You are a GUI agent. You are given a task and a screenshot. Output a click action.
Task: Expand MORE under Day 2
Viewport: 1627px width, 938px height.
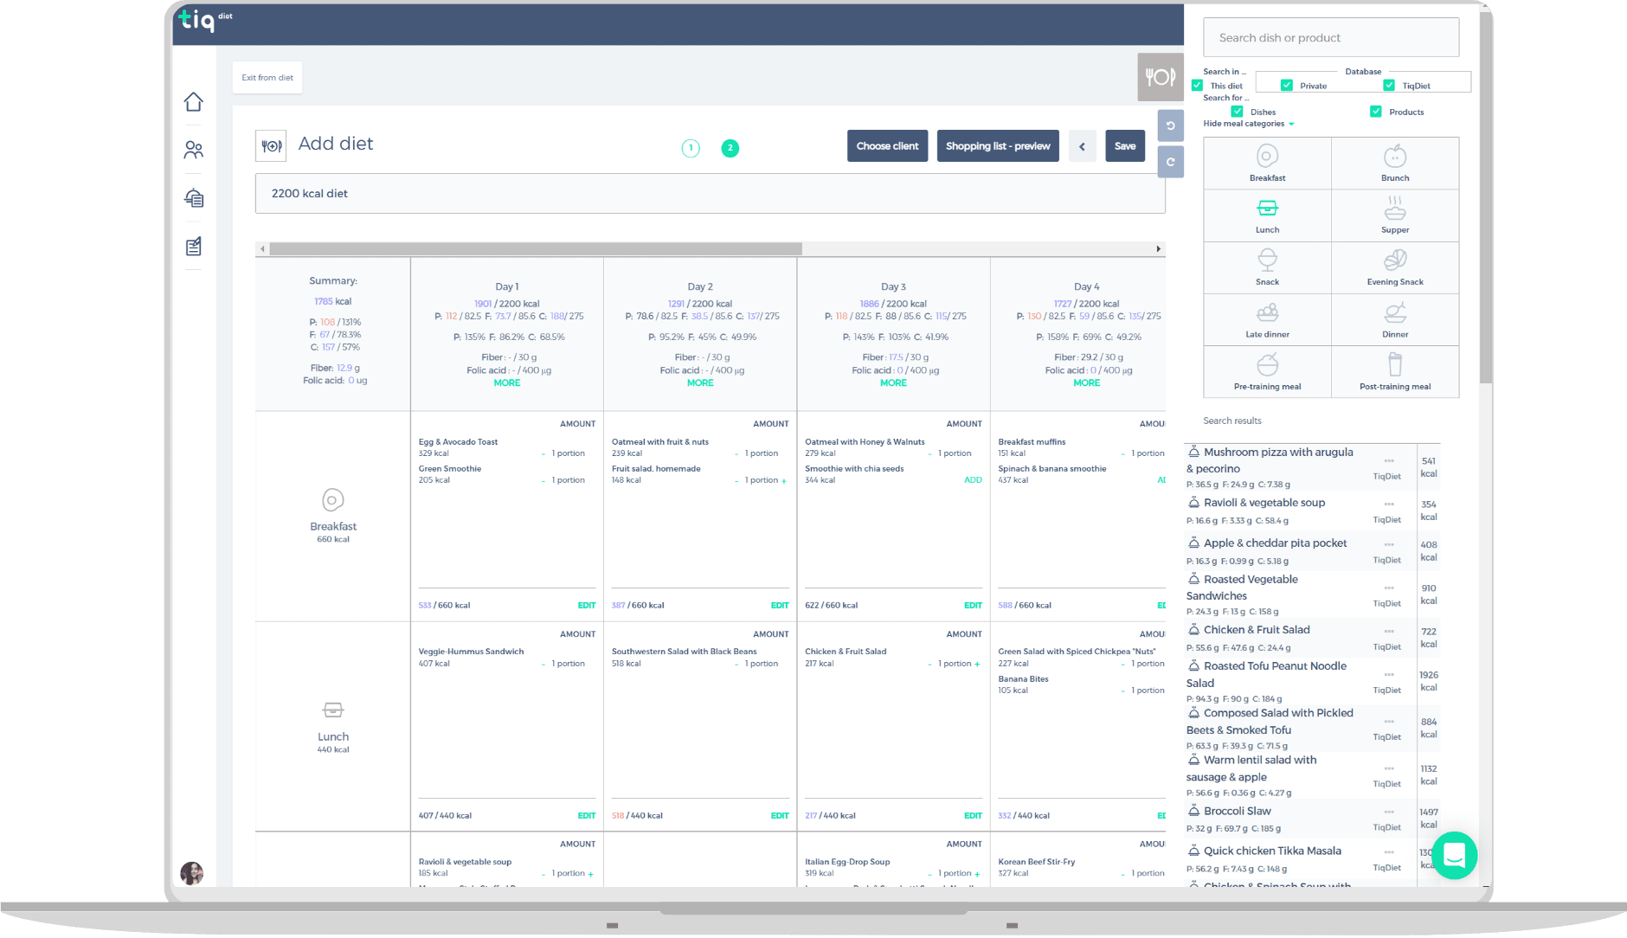point(700,383)
